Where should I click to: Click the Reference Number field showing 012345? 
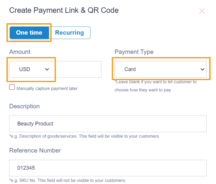[108, 168]
